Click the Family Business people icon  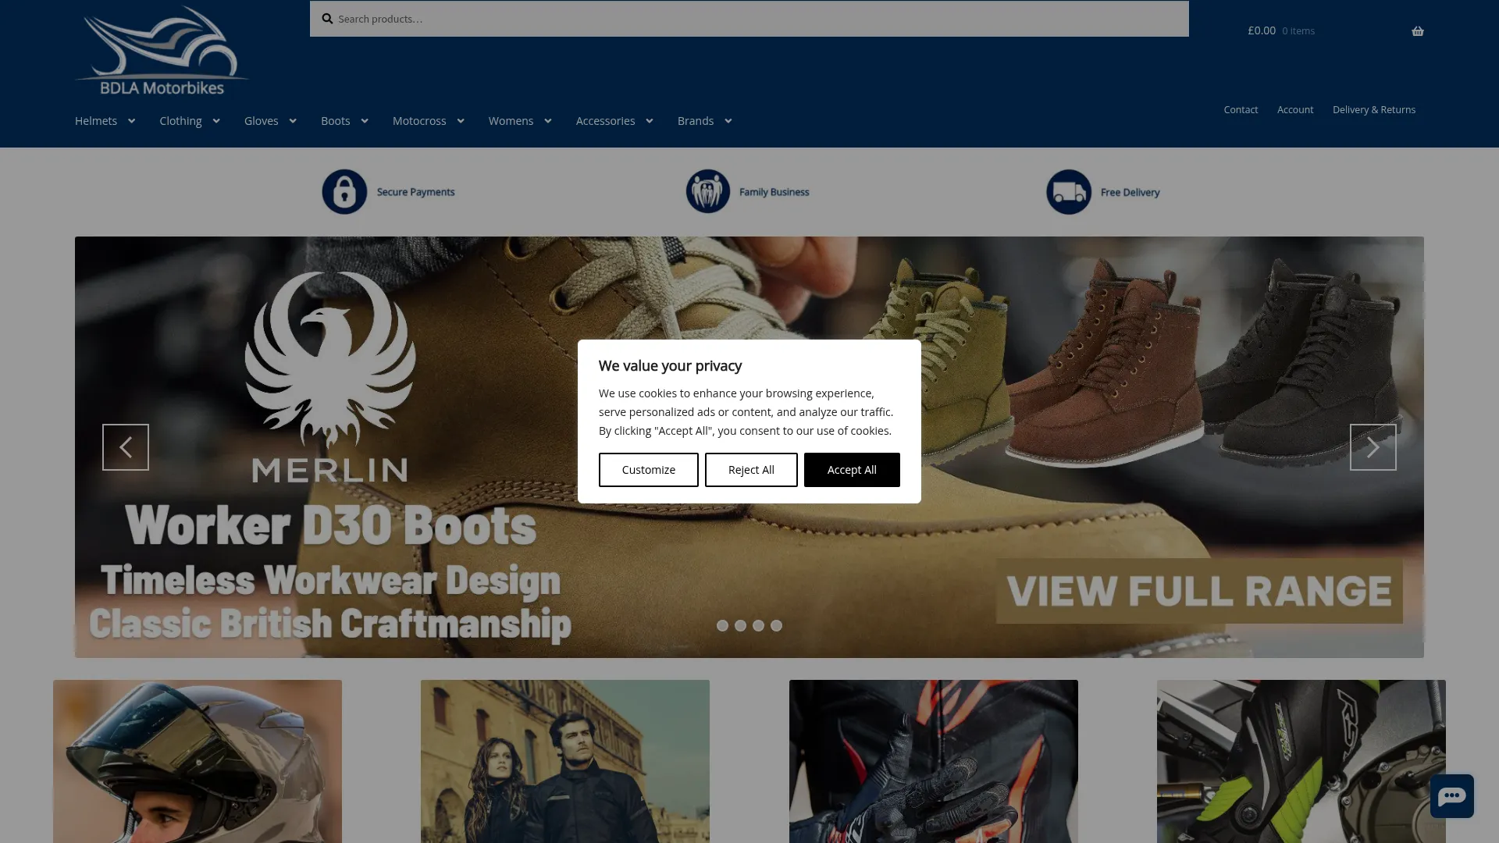tap(708, 191)
